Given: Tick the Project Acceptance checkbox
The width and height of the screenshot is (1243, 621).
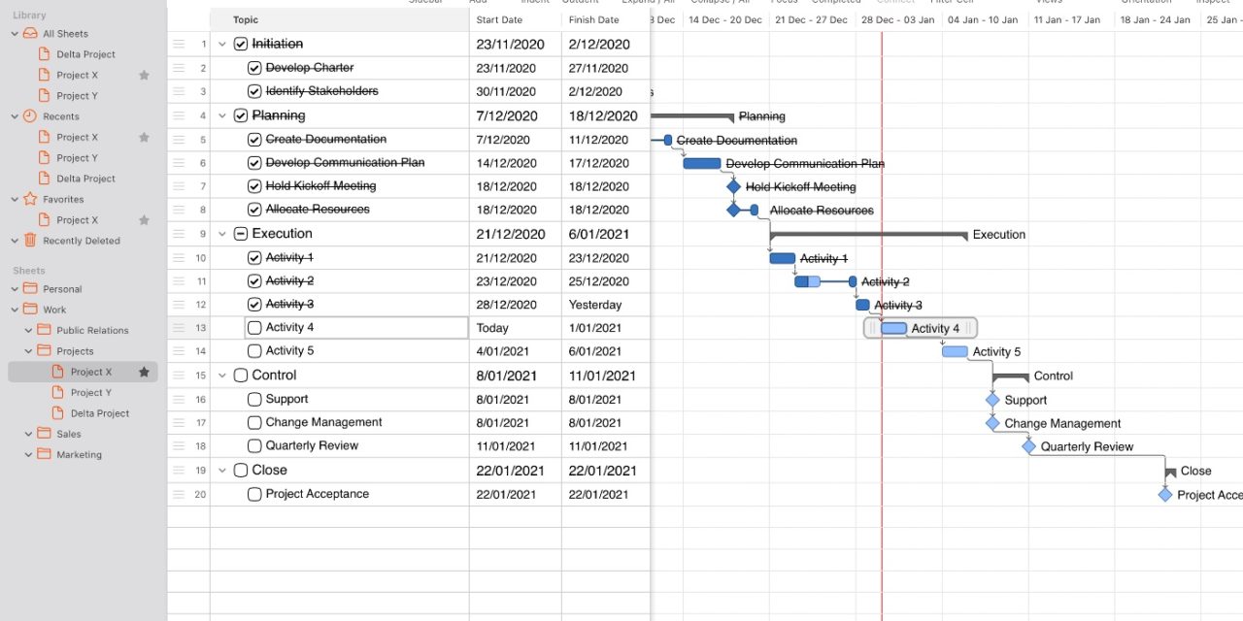Looking at the screenshot, I should click(254, 494).
